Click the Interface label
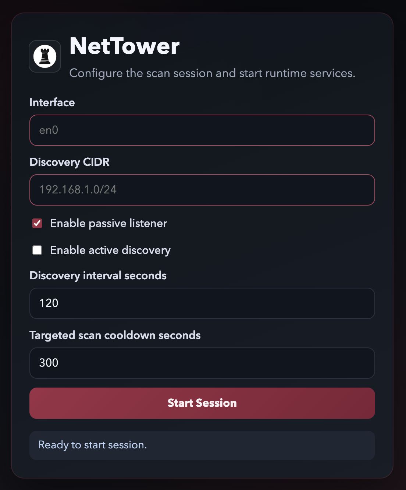The width and height of the screenshot is (406, 490). click(x=52, y=102)
